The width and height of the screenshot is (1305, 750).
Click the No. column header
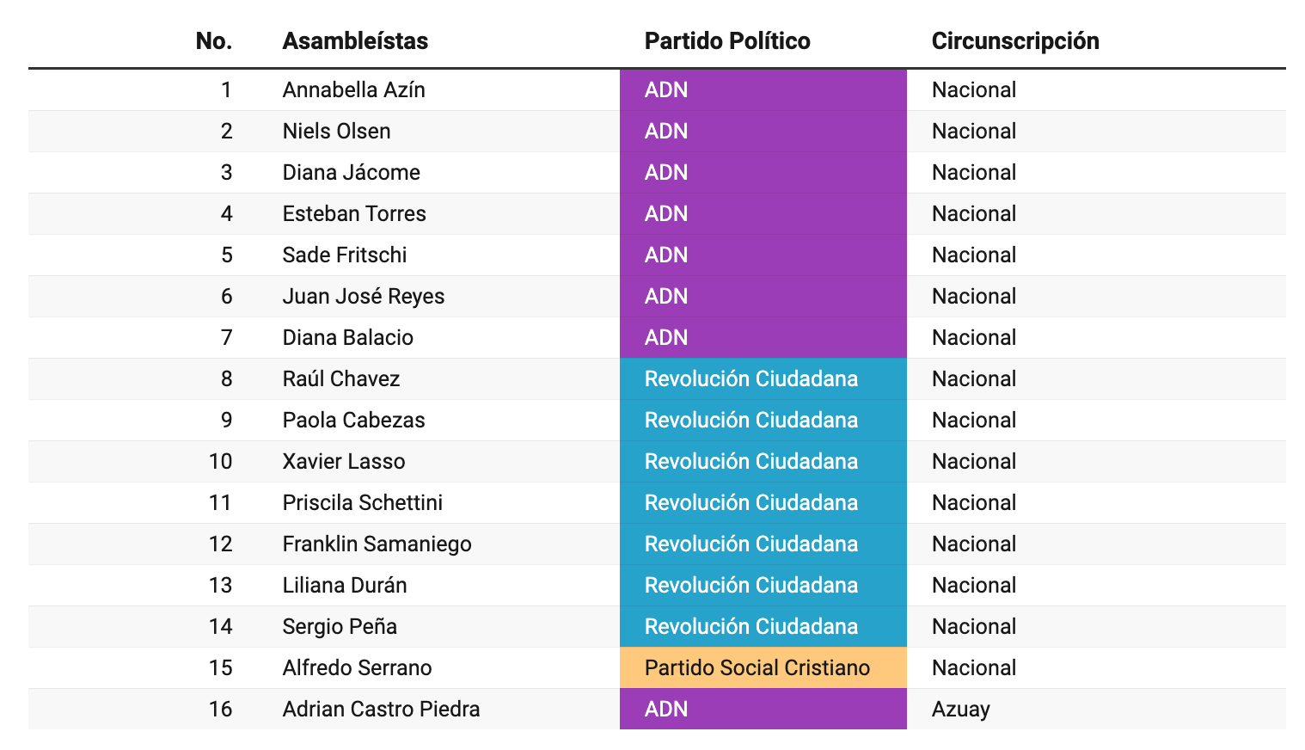click(214, 41)
